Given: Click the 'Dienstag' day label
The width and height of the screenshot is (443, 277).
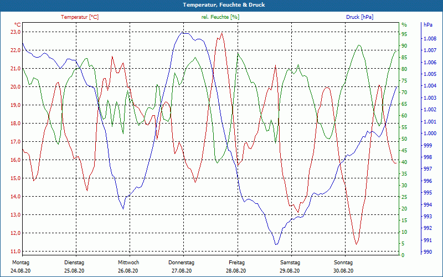Looking at the screenshot, I should click(74, 263).
